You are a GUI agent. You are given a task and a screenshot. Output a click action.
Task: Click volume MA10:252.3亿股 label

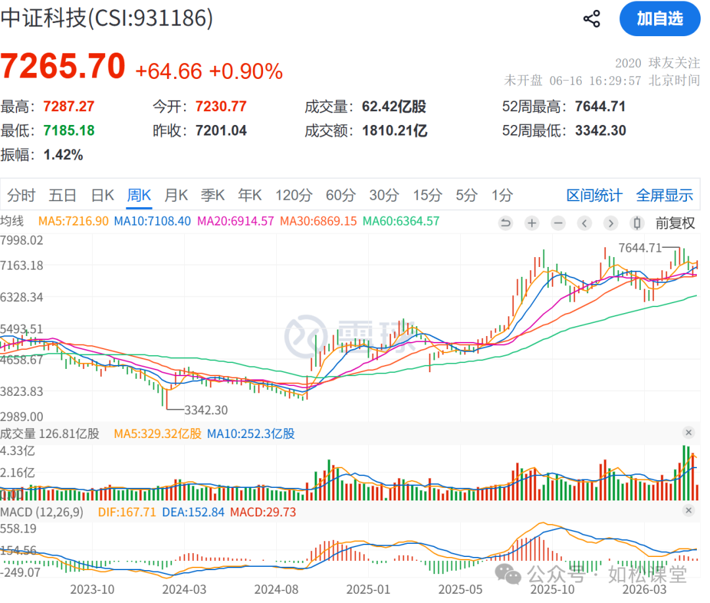251,433
